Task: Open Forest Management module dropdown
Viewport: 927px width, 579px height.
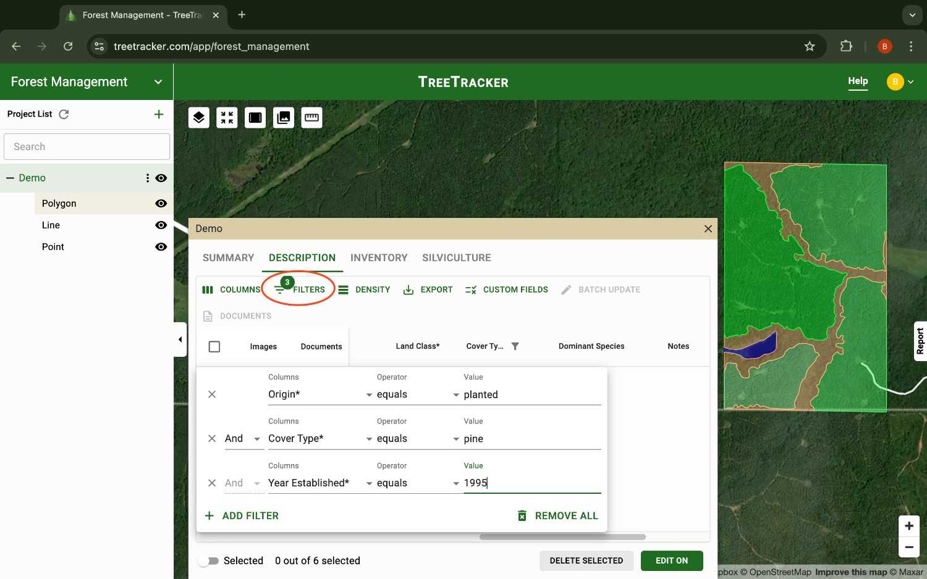Action: pyautogui.click(x=158, y=82)
